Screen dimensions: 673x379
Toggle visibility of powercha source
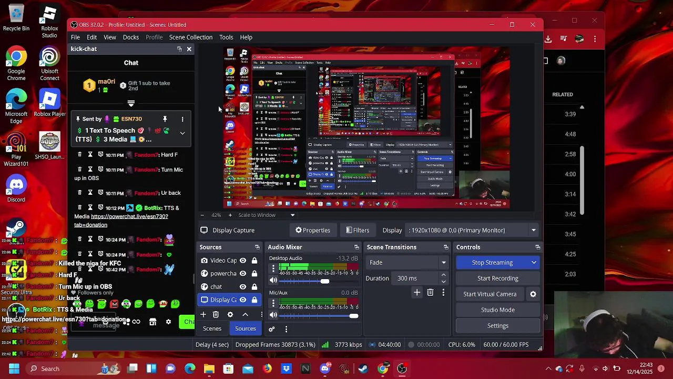coord(243,274)
